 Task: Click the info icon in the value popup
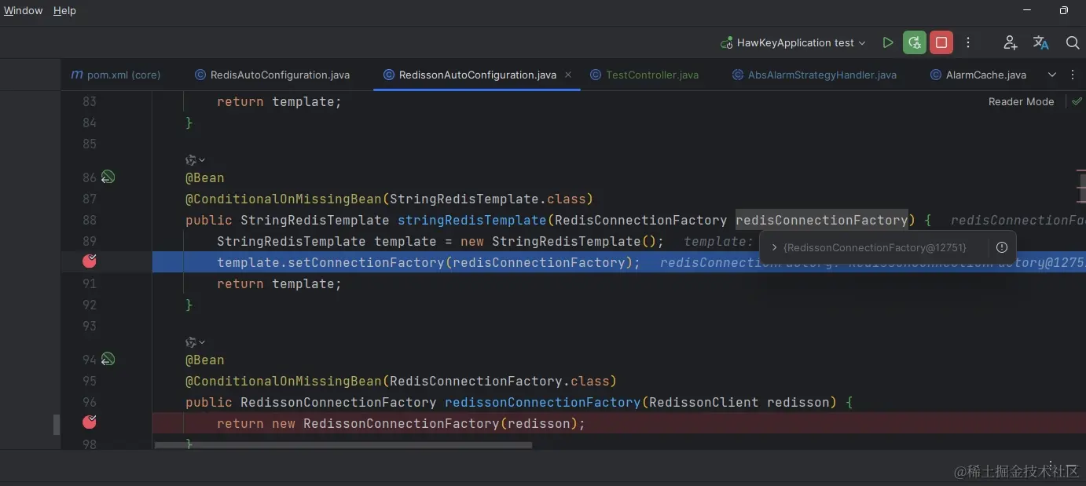click(1001, 247)
